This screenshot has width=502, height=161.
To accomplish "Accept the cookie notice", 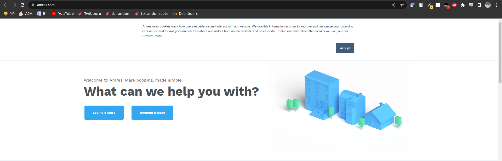I will pyautogui.click(x=345, y=48).
